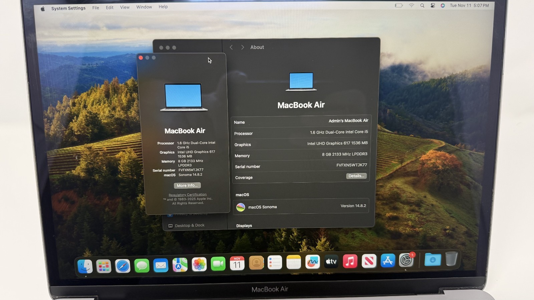This screenshot has width=534, height=300.
Task: Click "Version 14.8.2" in the macOS row
Action: [353, 206]
